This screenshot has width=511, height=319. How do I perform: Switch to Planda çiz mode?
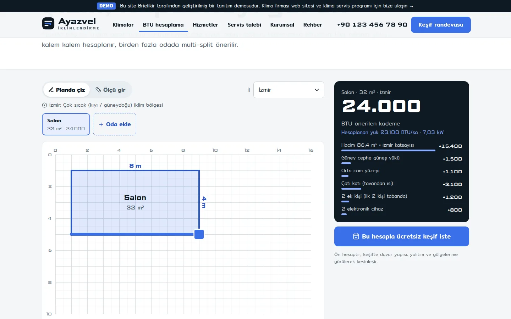67,90
